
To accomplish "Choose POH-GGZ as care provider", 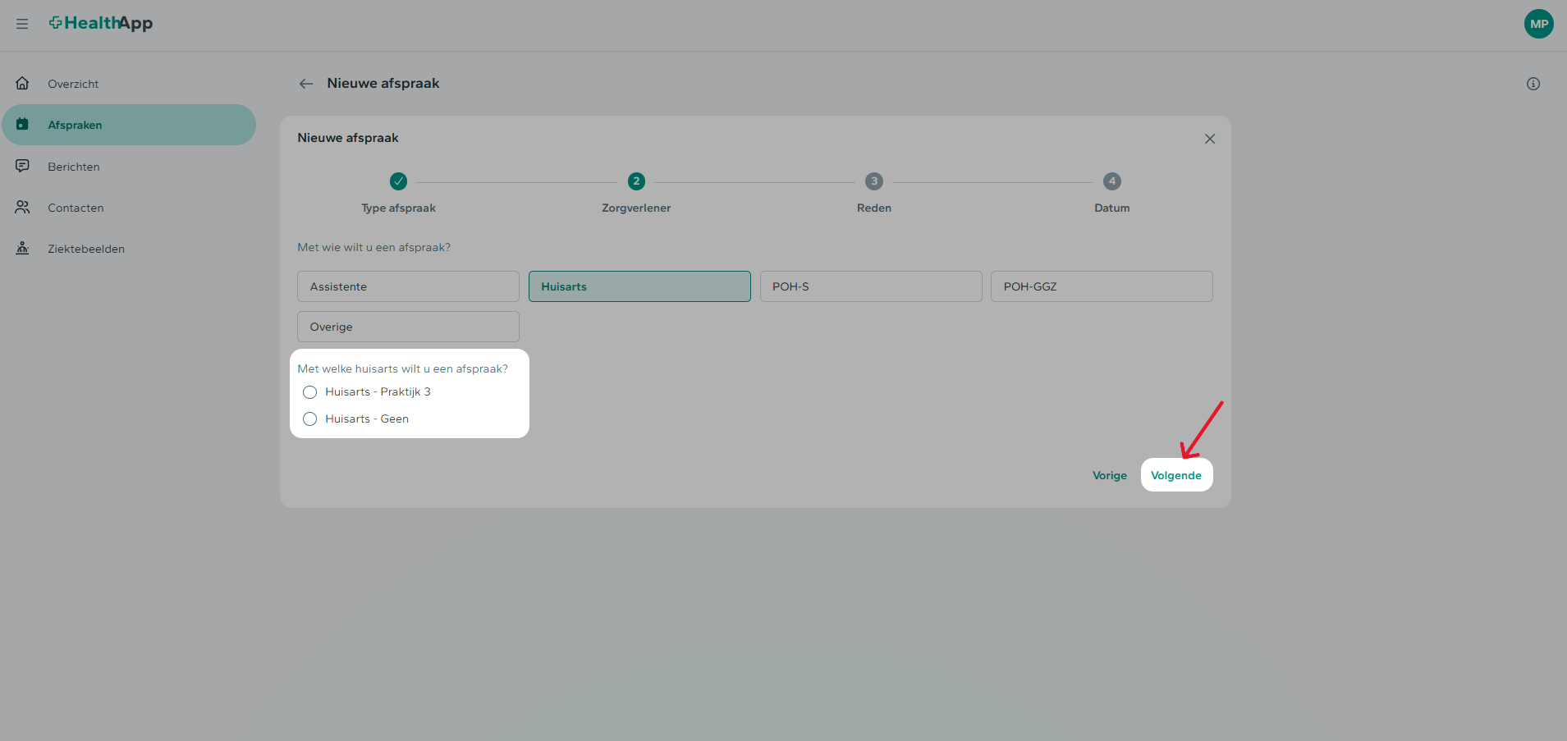I will click(x=1102, y=286).
